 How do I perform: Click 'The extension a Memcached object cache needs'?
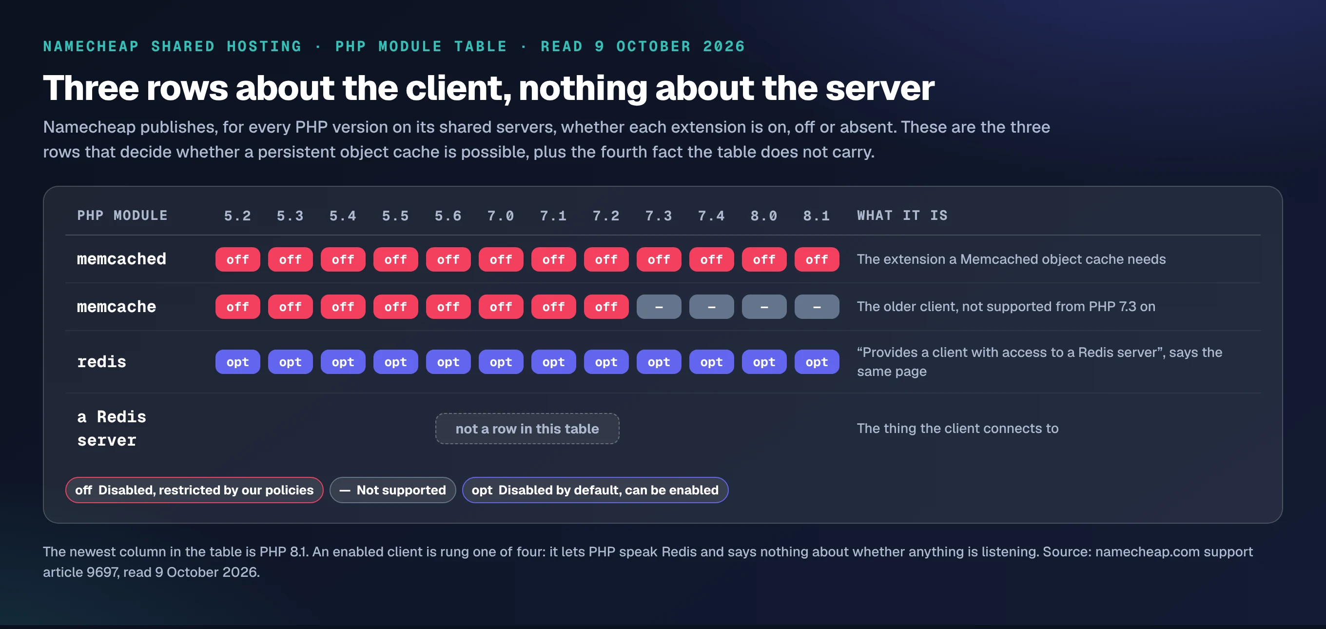click(x=1011, y=259)
